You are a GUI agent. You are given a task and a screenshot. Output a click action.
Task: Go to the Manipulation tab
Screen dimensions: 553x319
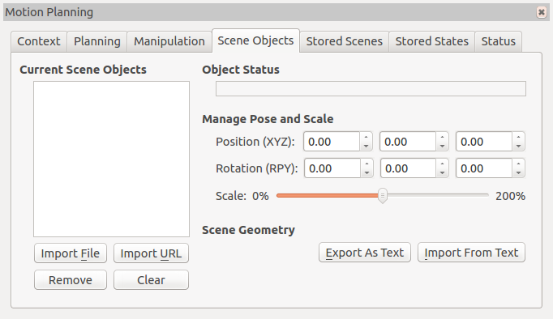[169, 41]
